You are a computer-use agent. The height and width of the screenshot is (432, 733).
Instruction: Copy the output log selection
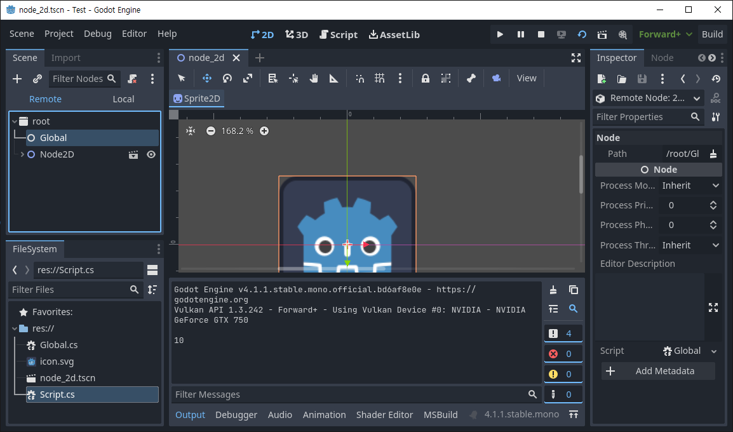click(574, 290)
